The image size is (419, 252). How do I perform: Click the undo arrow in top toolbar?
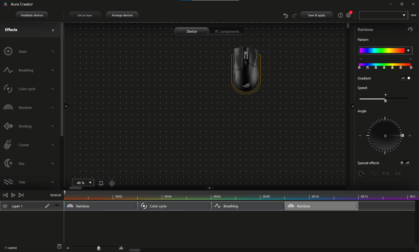tap(285, 15)
